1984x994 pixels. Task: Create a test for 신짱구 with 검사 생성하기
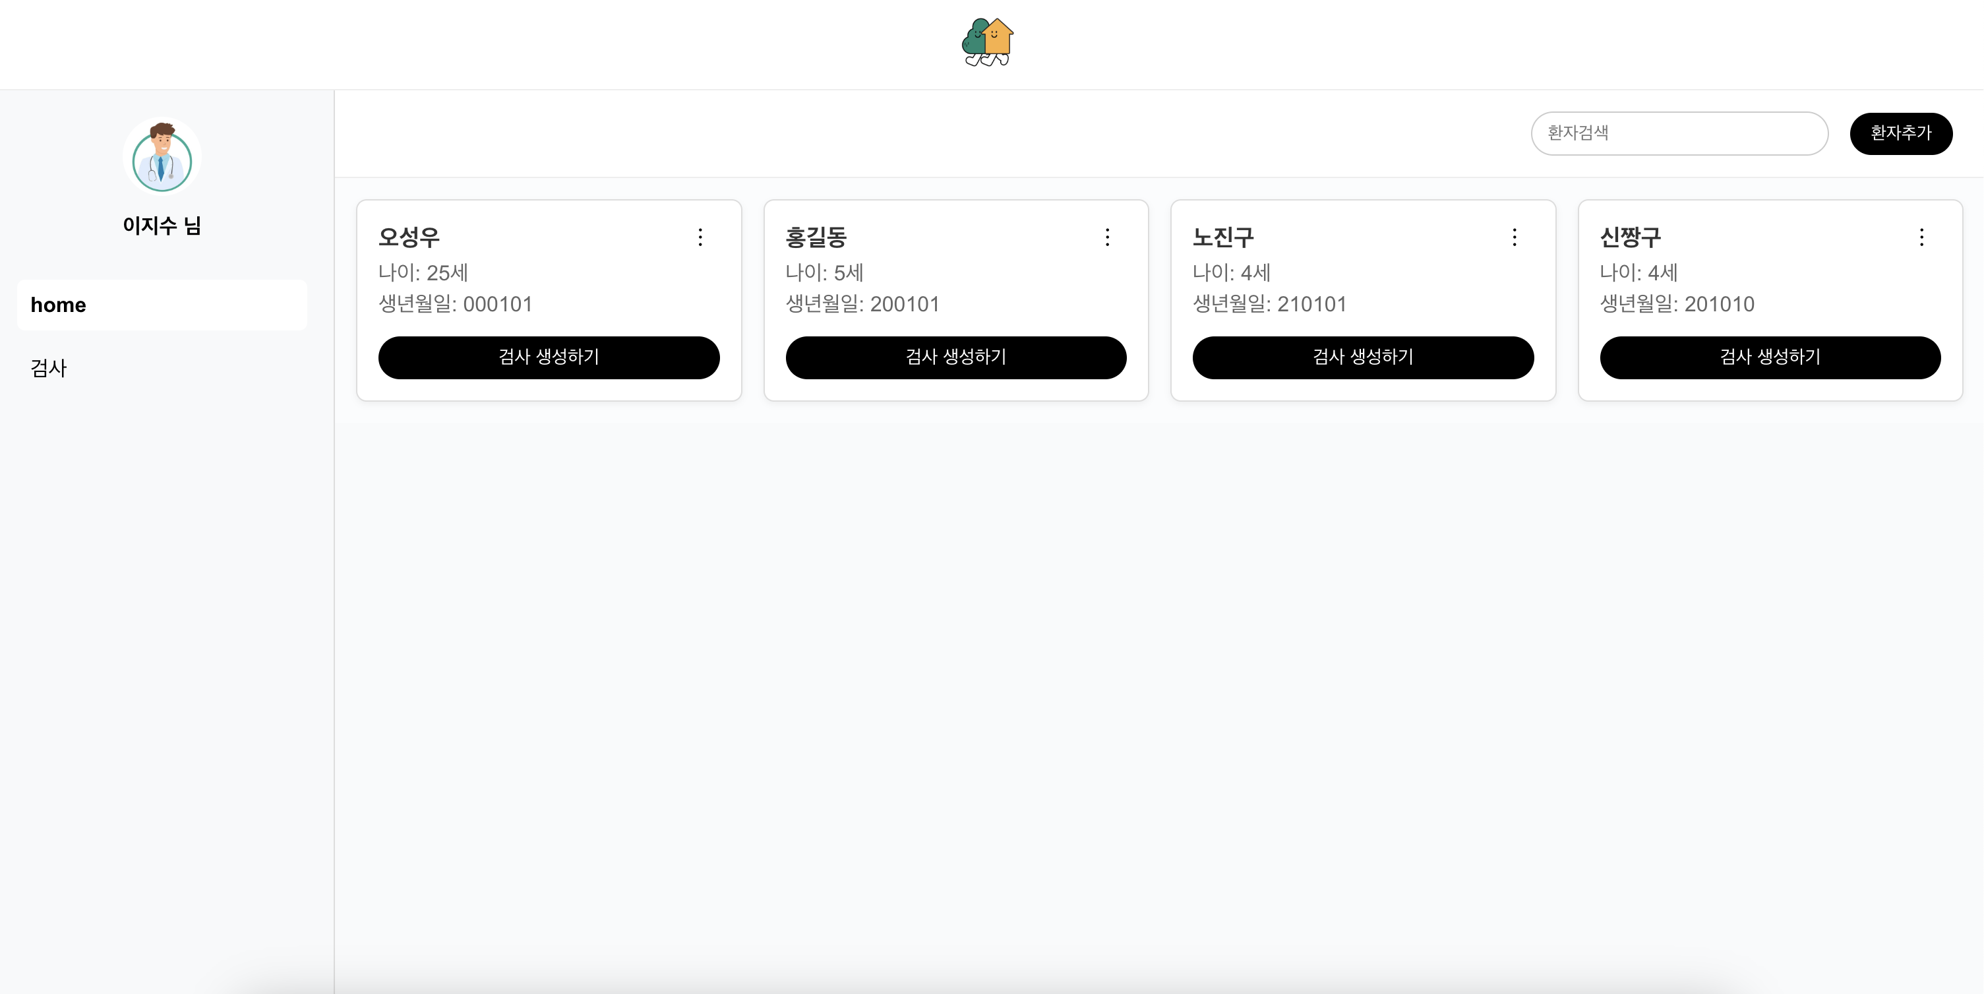click(1770, 357)
